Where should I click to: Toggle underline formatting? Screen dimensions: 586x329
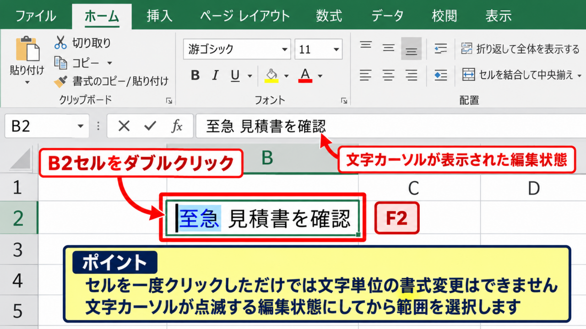click(235, 75)
